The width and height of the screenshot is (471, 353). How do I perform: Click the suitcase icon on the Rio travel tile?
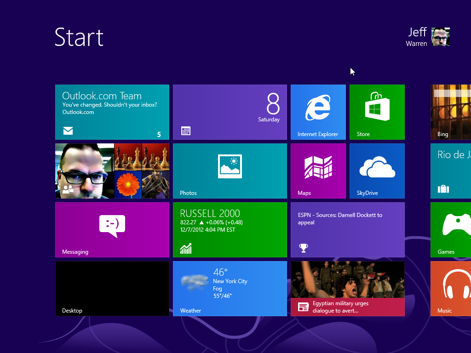coord(443,189)
